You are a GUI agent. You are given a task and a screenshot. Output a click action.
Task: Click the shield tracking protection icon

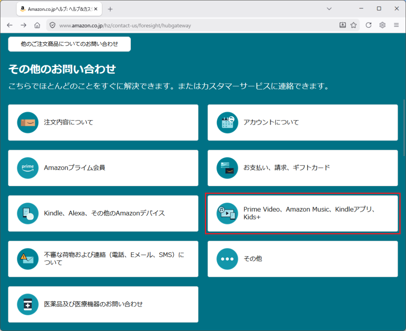click(53, 25)
